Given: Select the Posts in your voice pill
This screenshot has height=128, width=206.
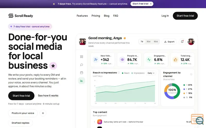Looking at the screenshot, I should [23, 113].
